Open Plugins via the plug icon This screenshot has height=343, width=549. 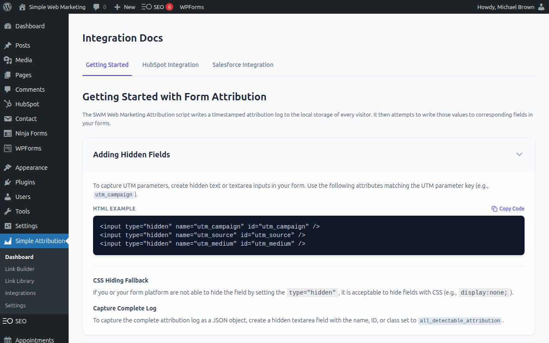pyautogui.click(x=8, y=182)
